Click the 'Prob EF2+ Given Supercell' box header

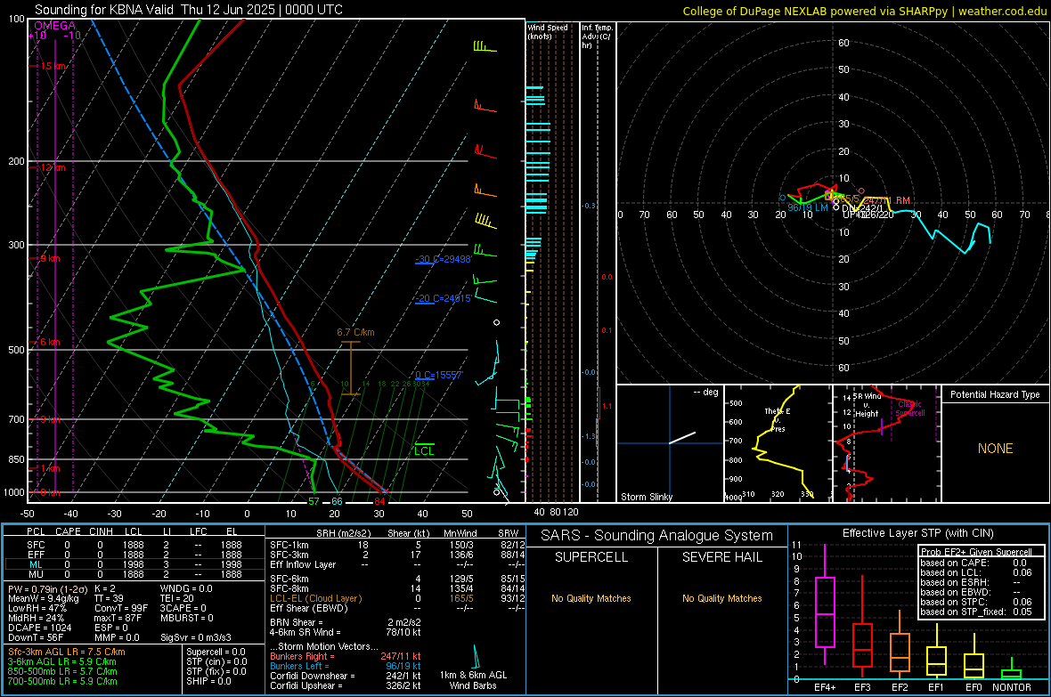(x=976, y=552)
